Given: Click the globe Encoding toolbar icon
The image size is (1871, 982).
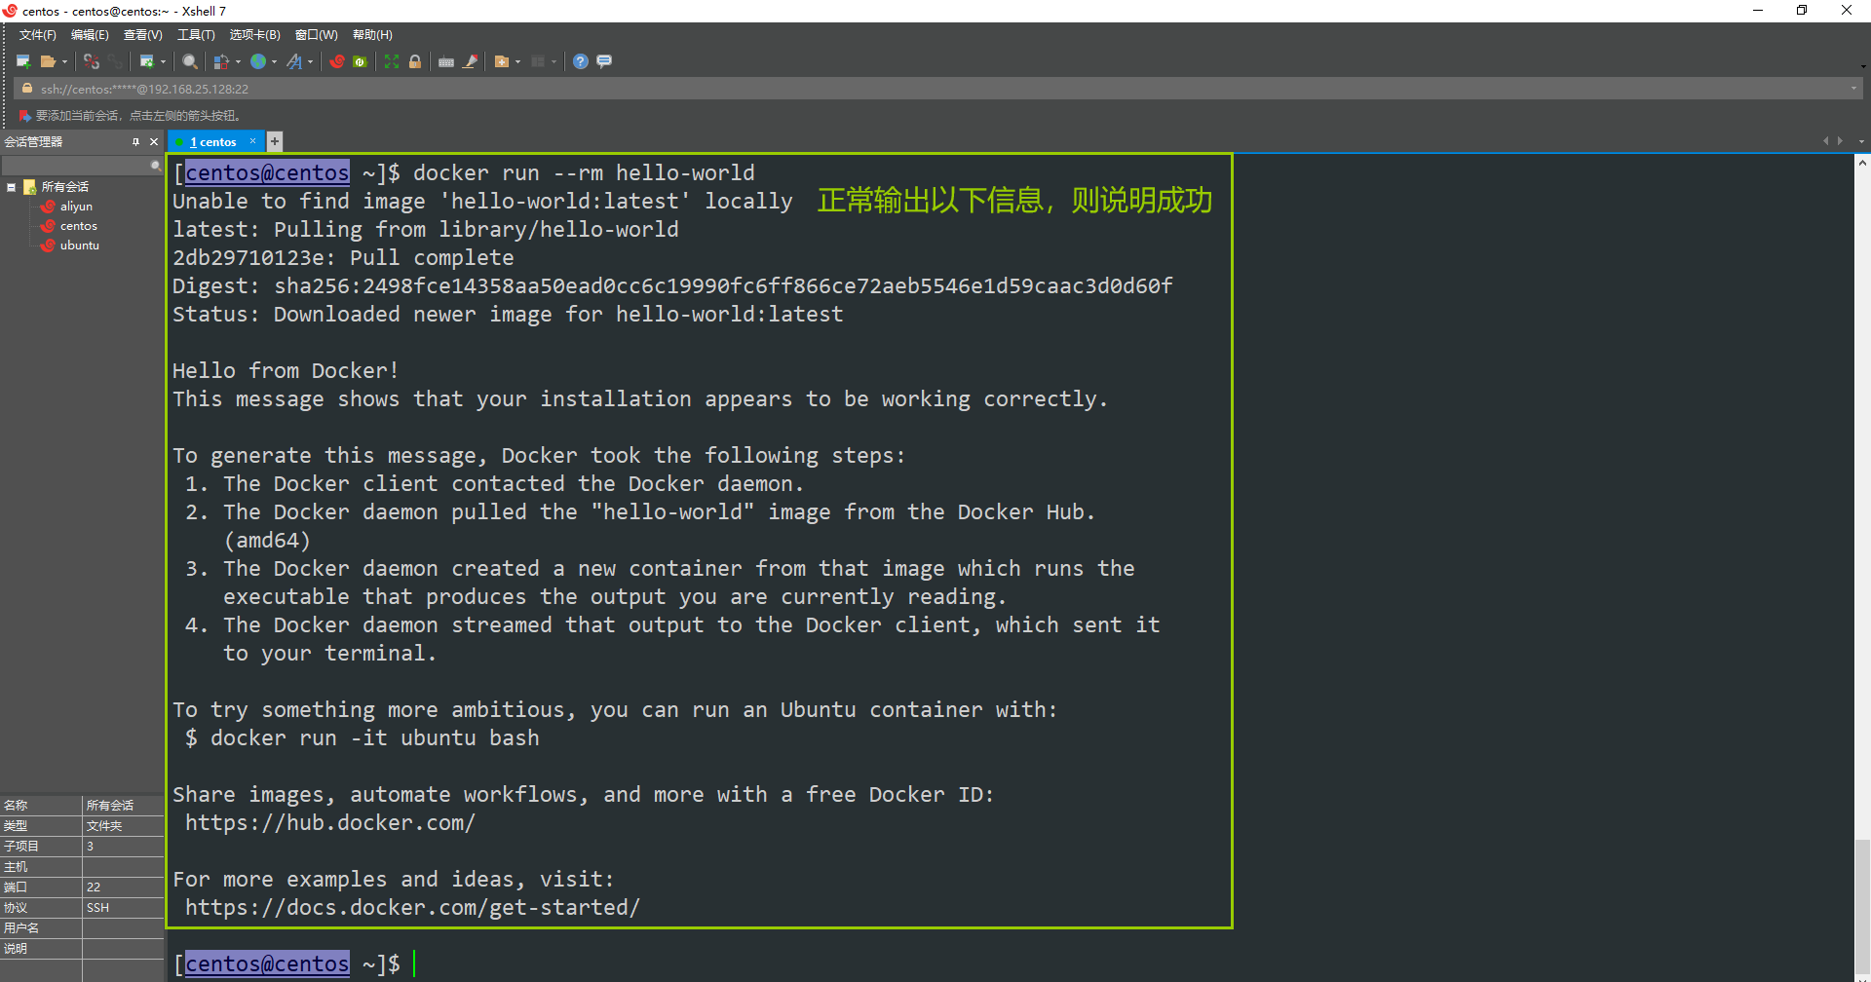Looking at the screenshot, I should click(258, 61).
